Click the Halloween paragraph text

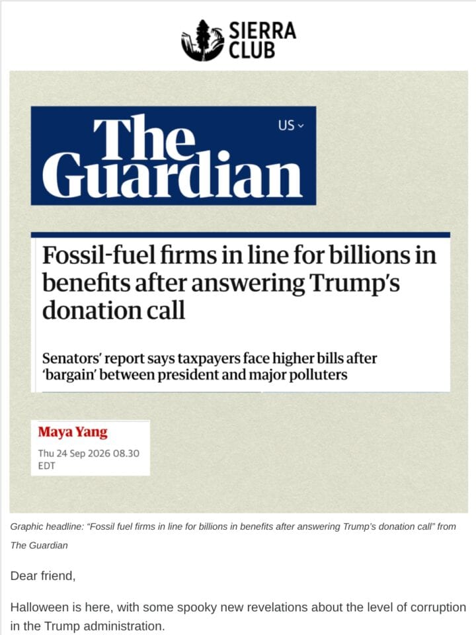(238, 616)
